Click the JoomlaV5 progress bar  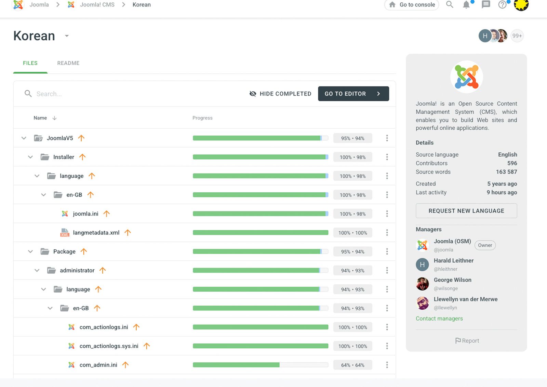pyautogui.click(x=260, y=138)
